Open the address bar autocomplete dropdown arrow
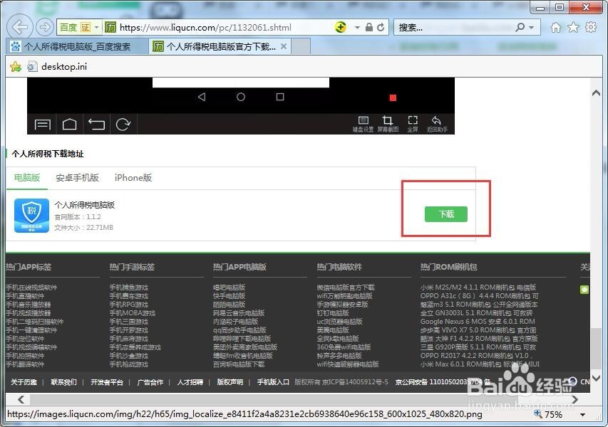608x427 pixels. point(357,28)
